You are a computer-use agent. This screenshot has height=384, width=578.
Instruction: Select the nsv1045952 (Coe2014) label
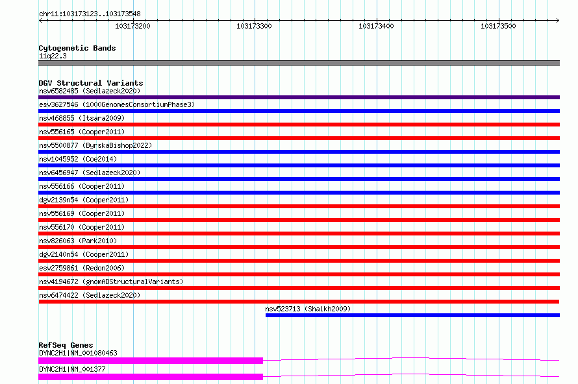(x=78, y=159)
